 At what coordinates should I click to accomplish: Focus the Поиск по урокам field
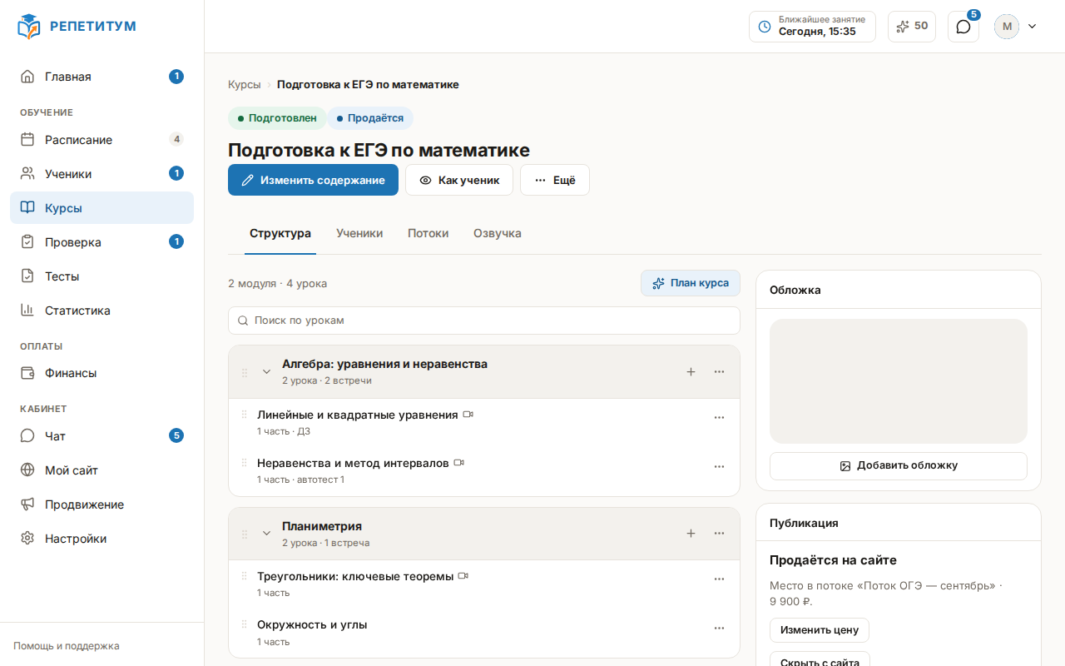click(x=484, y=321)
